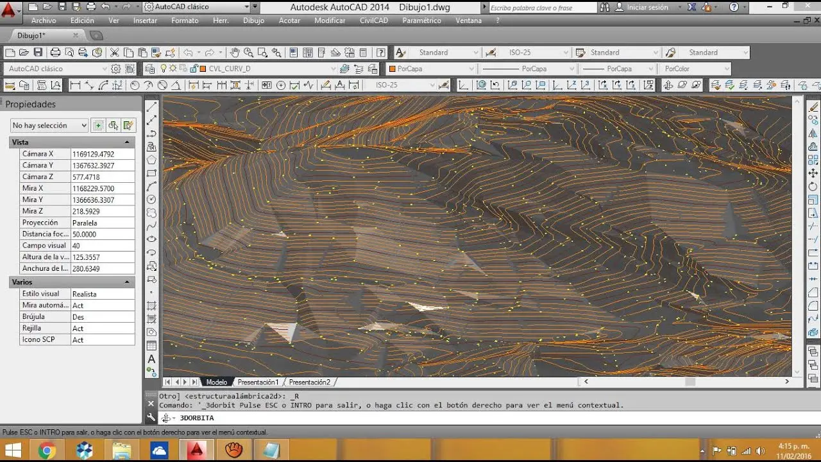
Task: Toggle layer on/off lightbulb for CVL_CURV_D
Action: tap(164, 69)
